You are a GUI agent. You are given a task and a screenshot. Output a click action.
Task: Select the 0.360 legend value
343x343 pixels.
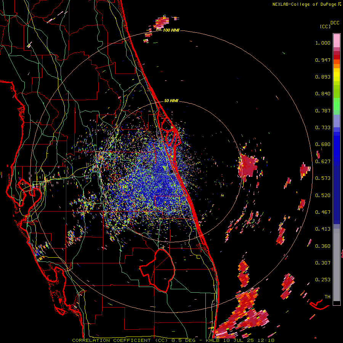(323, 246)
